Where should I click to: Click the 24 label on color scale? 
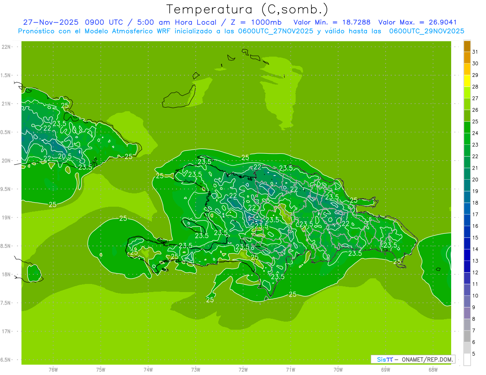click(475, 133)
